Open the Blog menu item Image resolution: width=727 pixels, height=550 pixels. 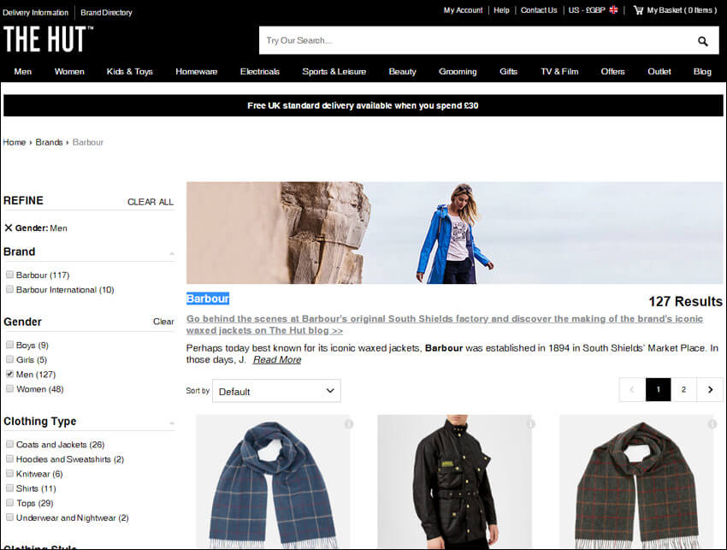pyautogui.click(x=702, y=71)
